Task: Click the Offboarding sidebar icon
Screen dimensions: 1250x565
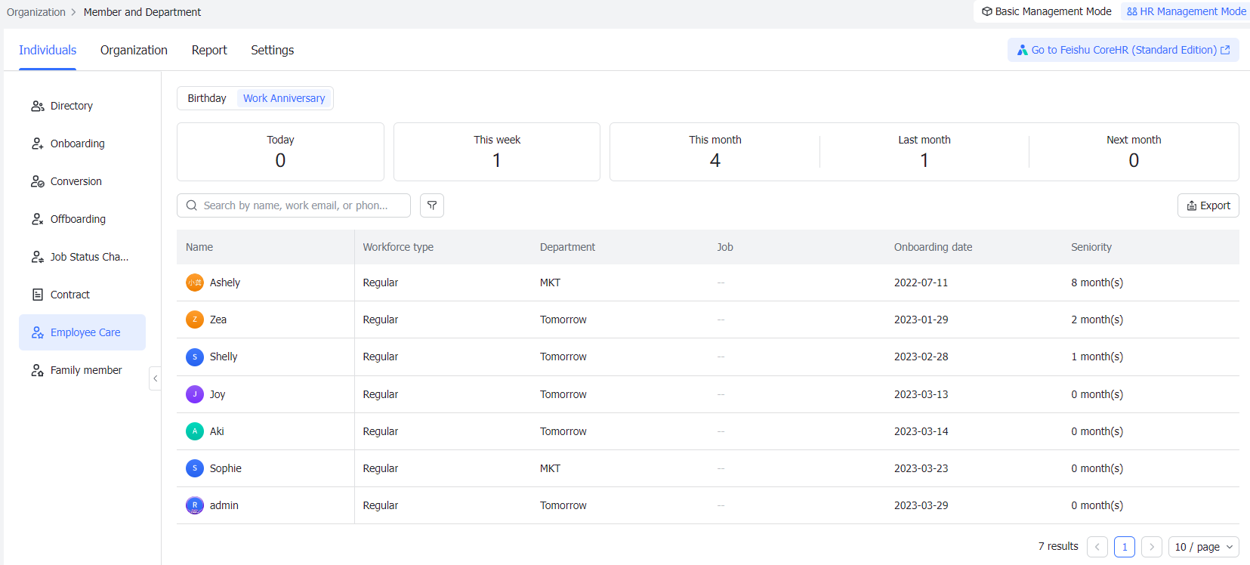Action: [x=37, y=220]
